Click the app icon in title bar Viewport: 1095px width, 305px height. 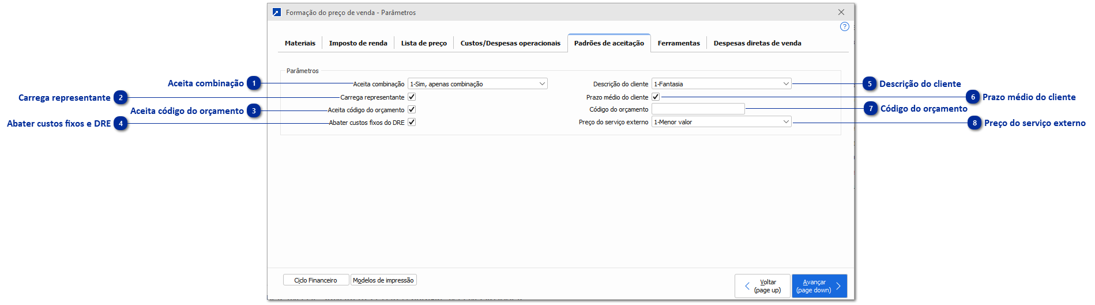pos(277,12)
